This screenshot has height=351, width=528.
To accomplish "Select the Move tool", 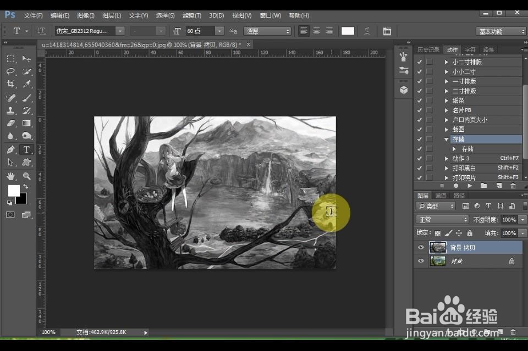I will click(26, 59).
